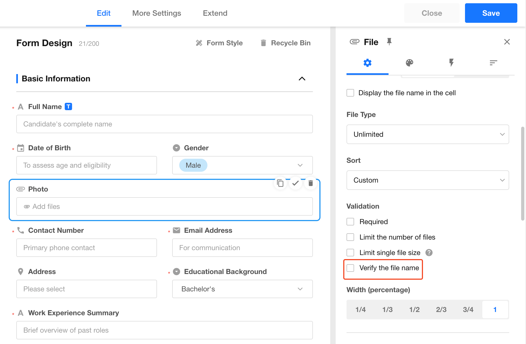Switch to the Extend tab
This screenshot has height=344, width=526.
click(x=215, y=13)
